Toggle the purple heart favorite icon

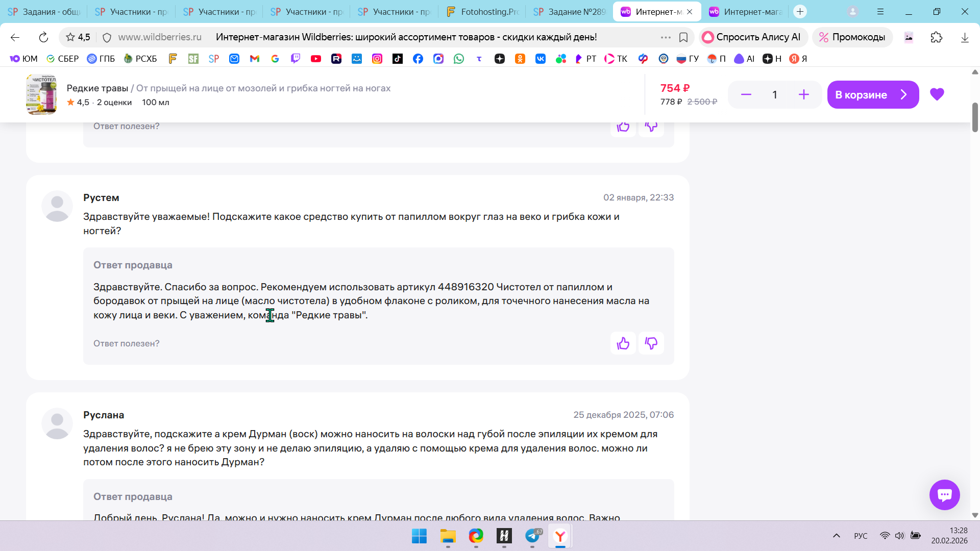click(937, 94)
